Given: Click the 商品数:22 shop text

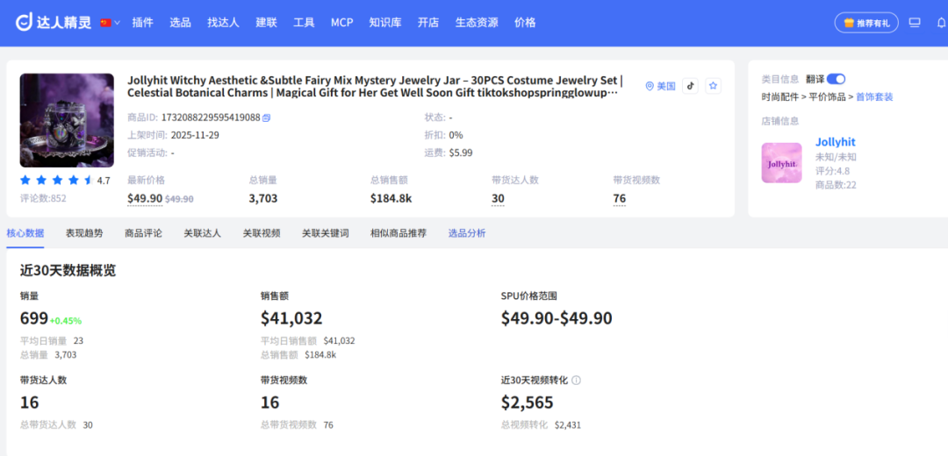Looking at the screenshot, I should click(x=836, y=185).
